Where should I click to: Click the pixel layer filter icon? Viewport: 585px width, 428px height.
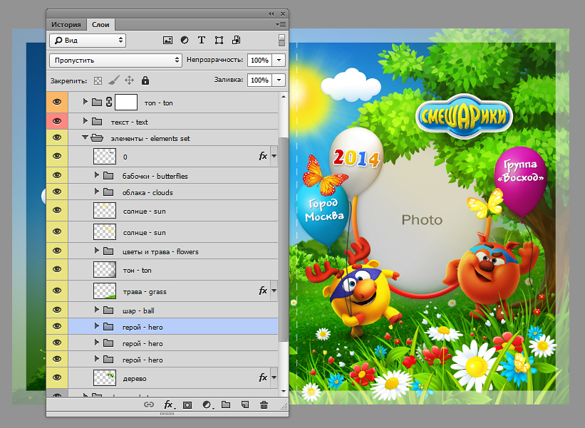(x=168, y=41)
